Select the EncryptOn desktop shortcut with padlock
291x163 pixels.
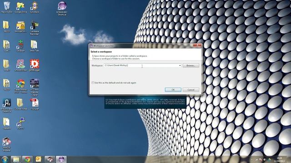[x=20, y=27]
